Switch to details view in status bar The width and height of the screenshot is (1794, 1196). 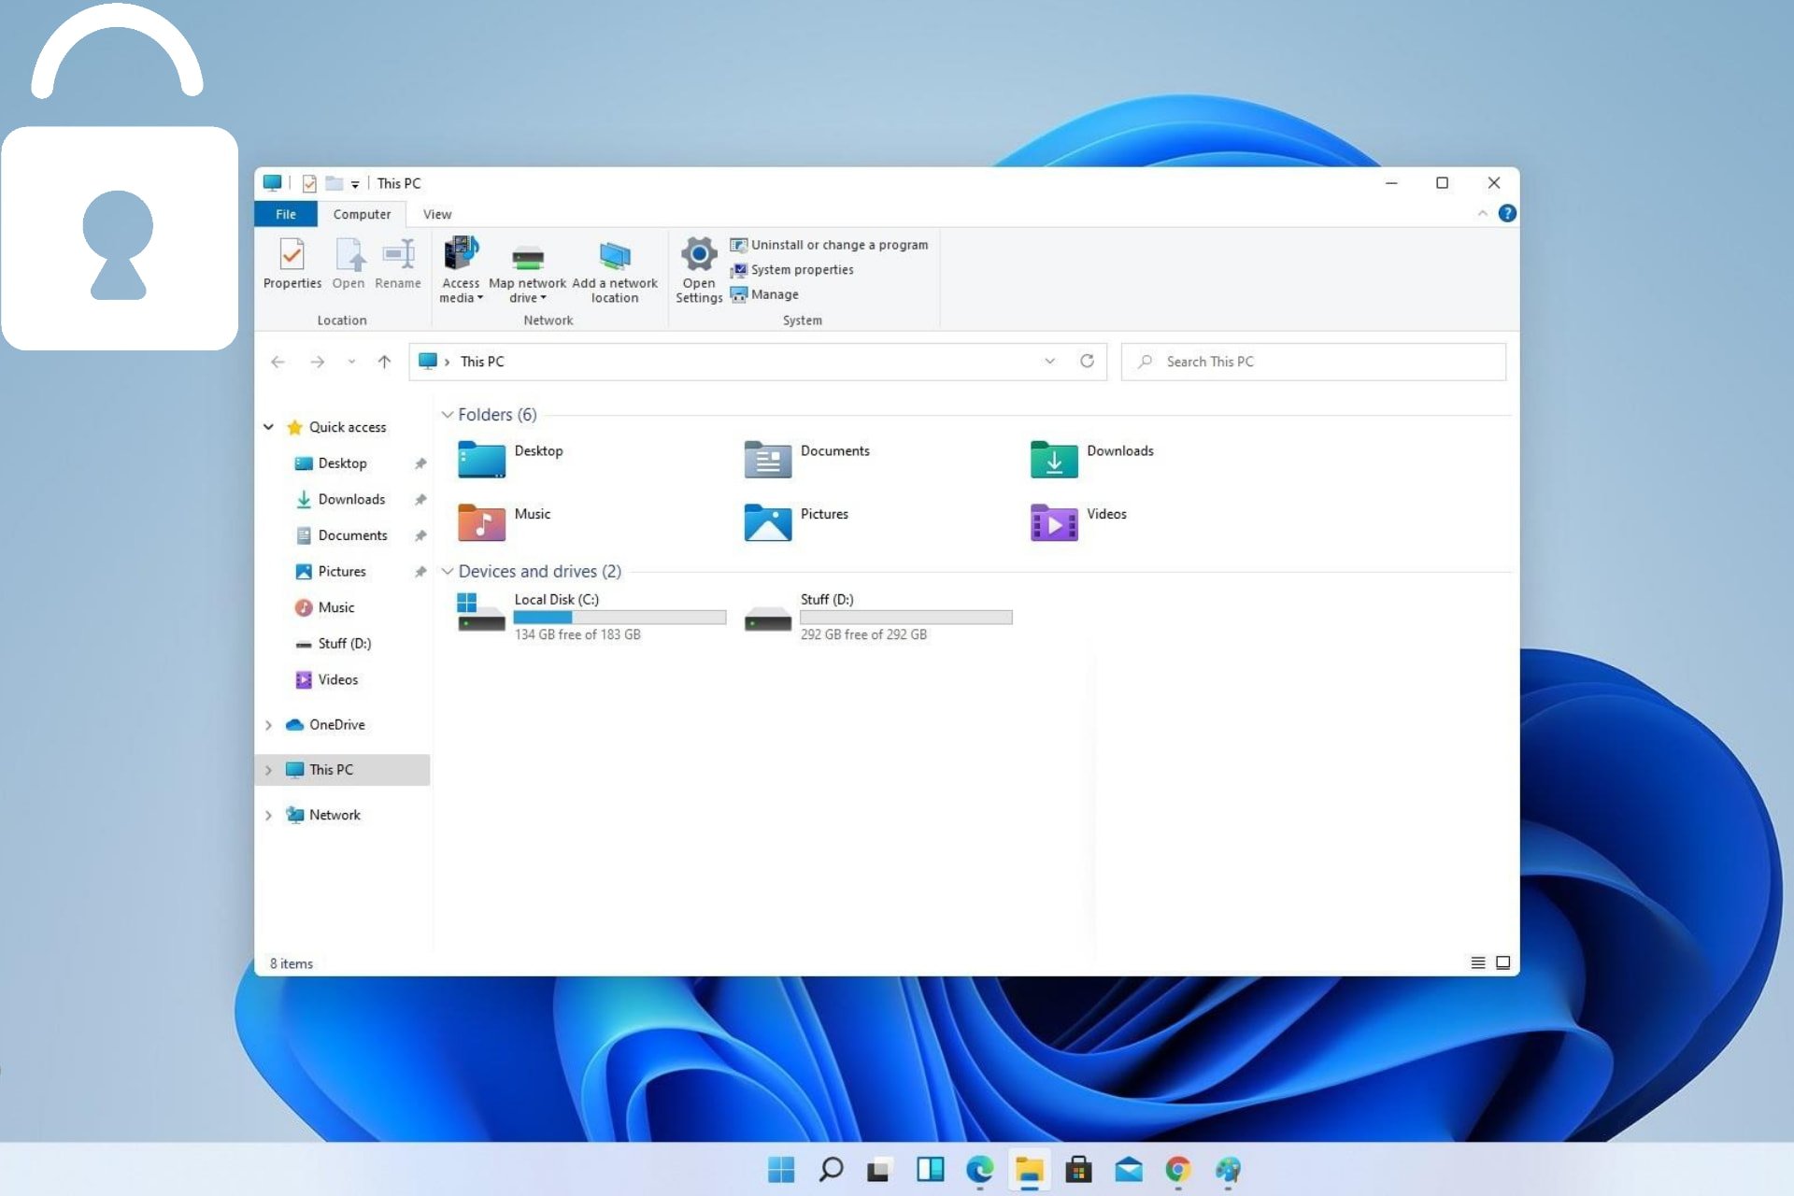click(1478, 962)
